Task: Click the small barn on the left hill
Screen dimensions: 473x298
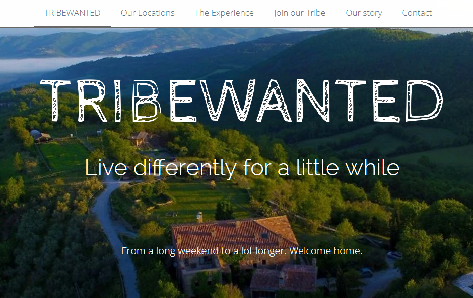Action: tap(41, 136)
